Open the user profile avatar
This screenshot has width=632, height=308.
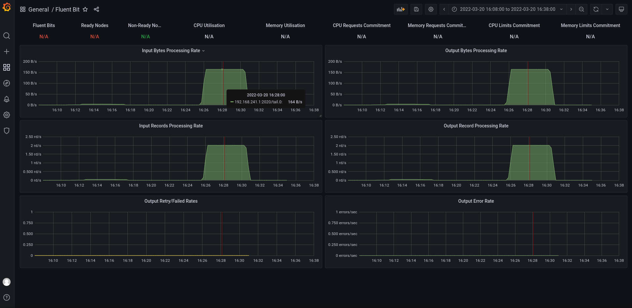[7, 282]
